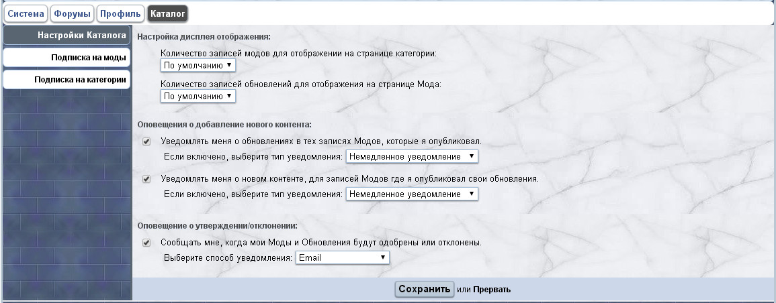The image size is (776, 303).
Task: Open the notification type dropdown under published Mod records
Action: (412, 156)
